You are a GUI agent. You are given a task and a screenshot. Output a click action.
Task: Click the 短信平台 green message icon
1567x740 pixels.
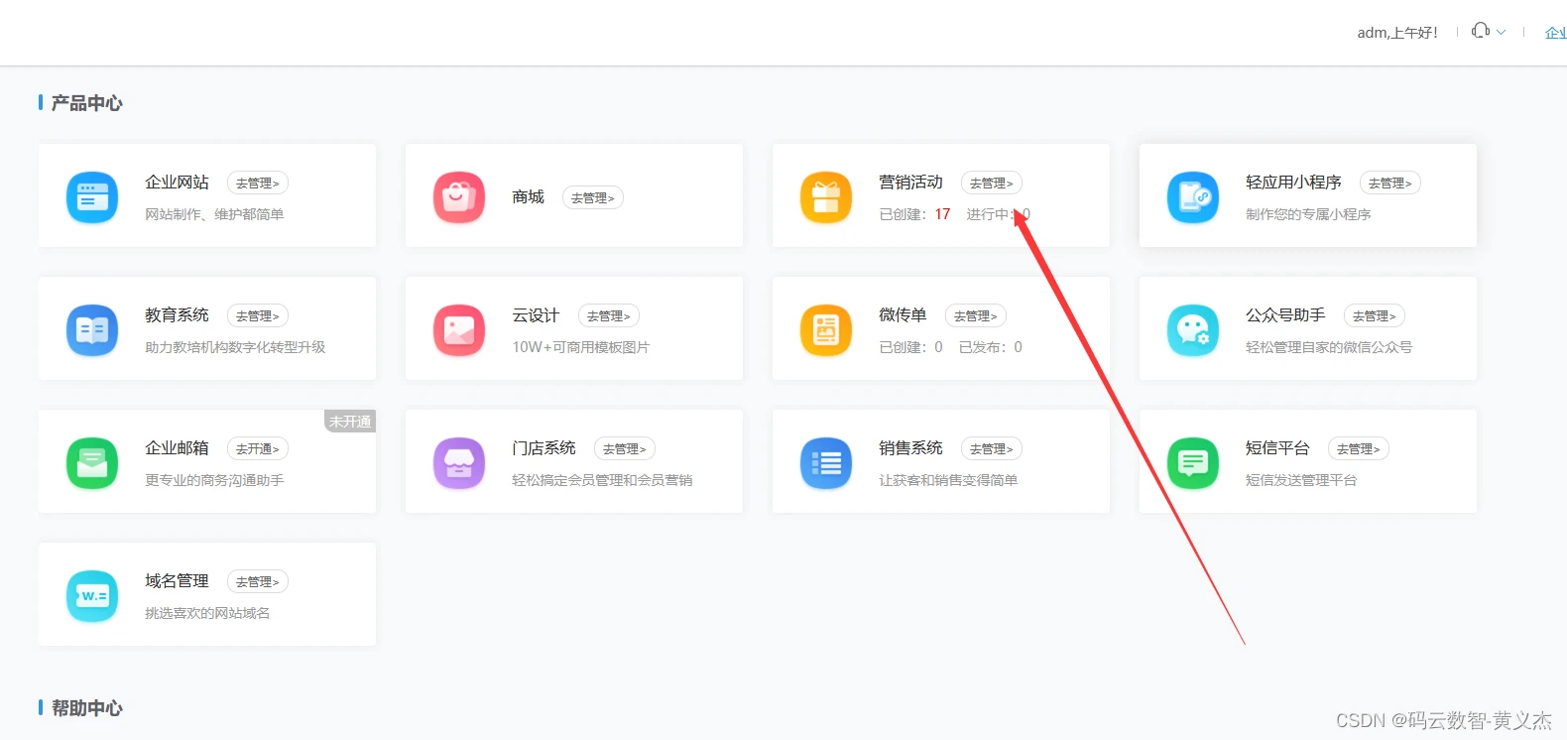coord(1193,463)
